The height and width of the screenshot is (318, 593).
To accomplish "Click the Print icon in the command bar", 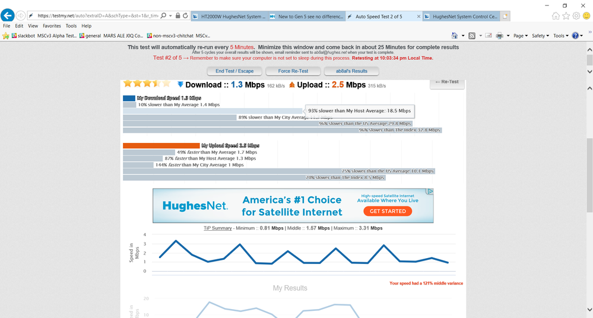I will tap(499, 36).
